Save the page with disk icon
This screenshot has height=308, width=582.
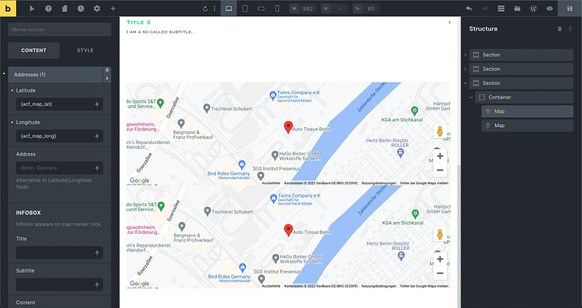click(569, 8)
